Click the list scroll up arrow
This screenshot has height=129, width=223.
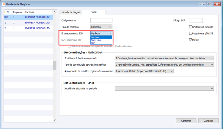pyautogui.click(x=55, y=12)
